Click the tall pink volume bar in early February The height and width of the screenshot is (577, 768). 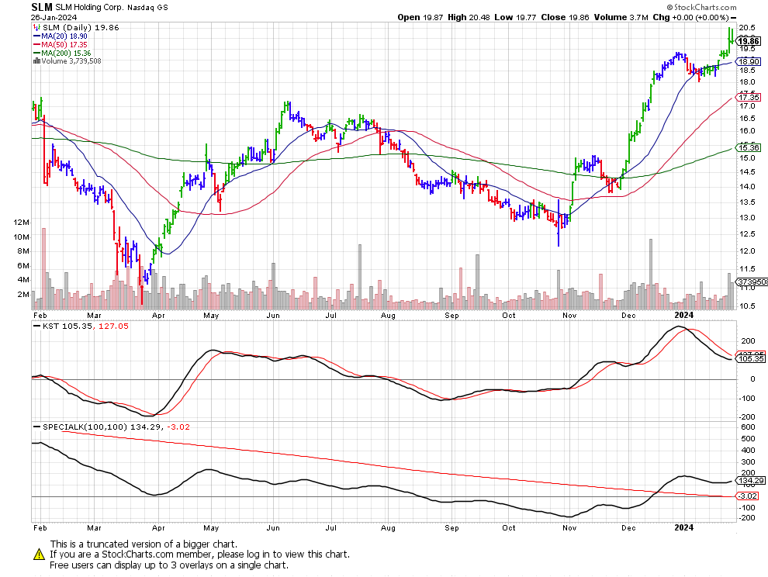point(43,269)
